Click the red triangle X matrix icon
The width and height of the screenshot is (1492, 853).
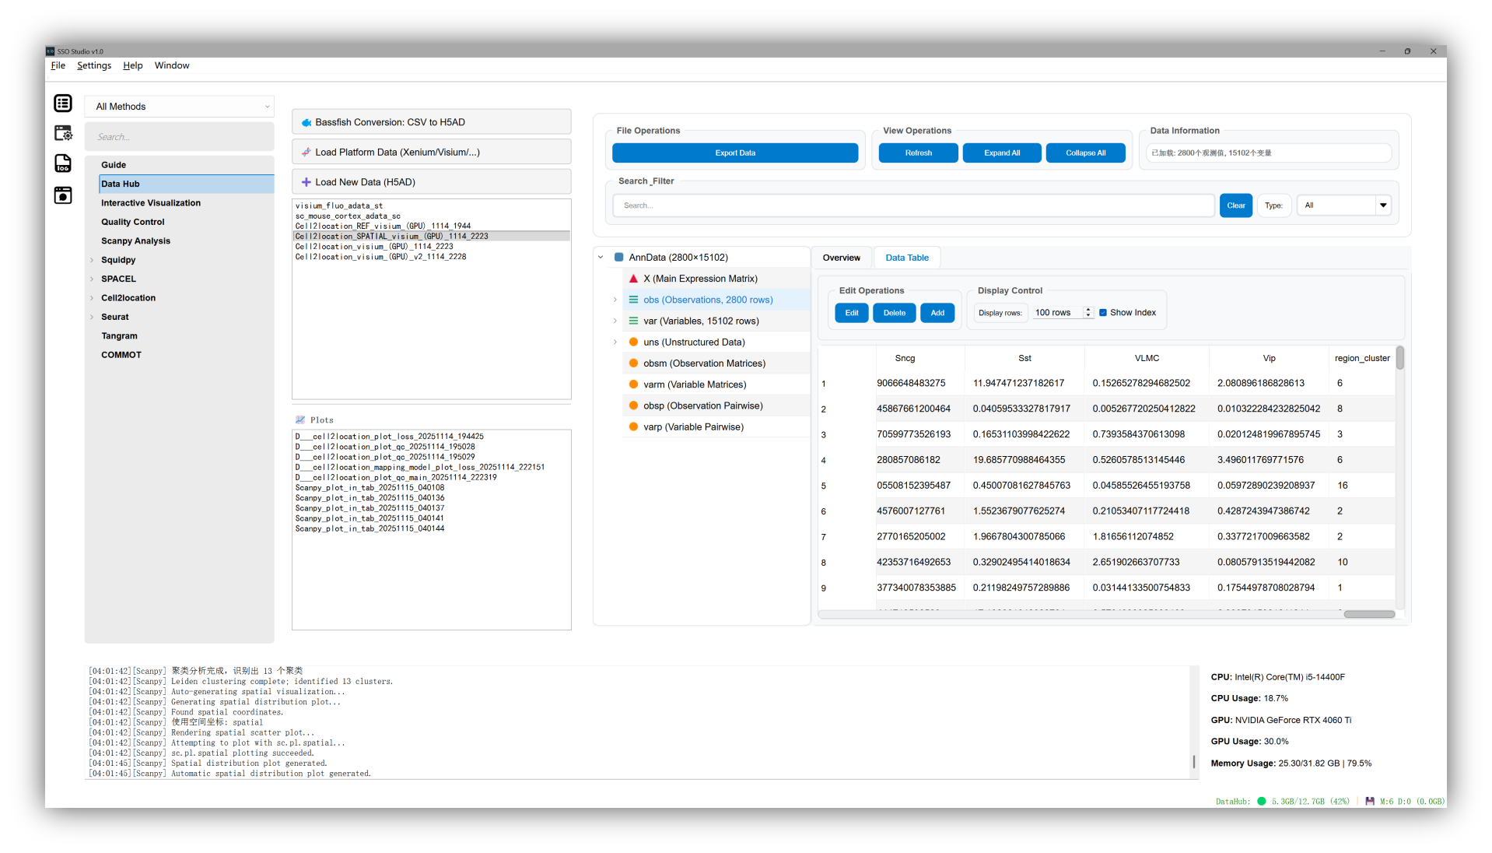click(633, 279)
